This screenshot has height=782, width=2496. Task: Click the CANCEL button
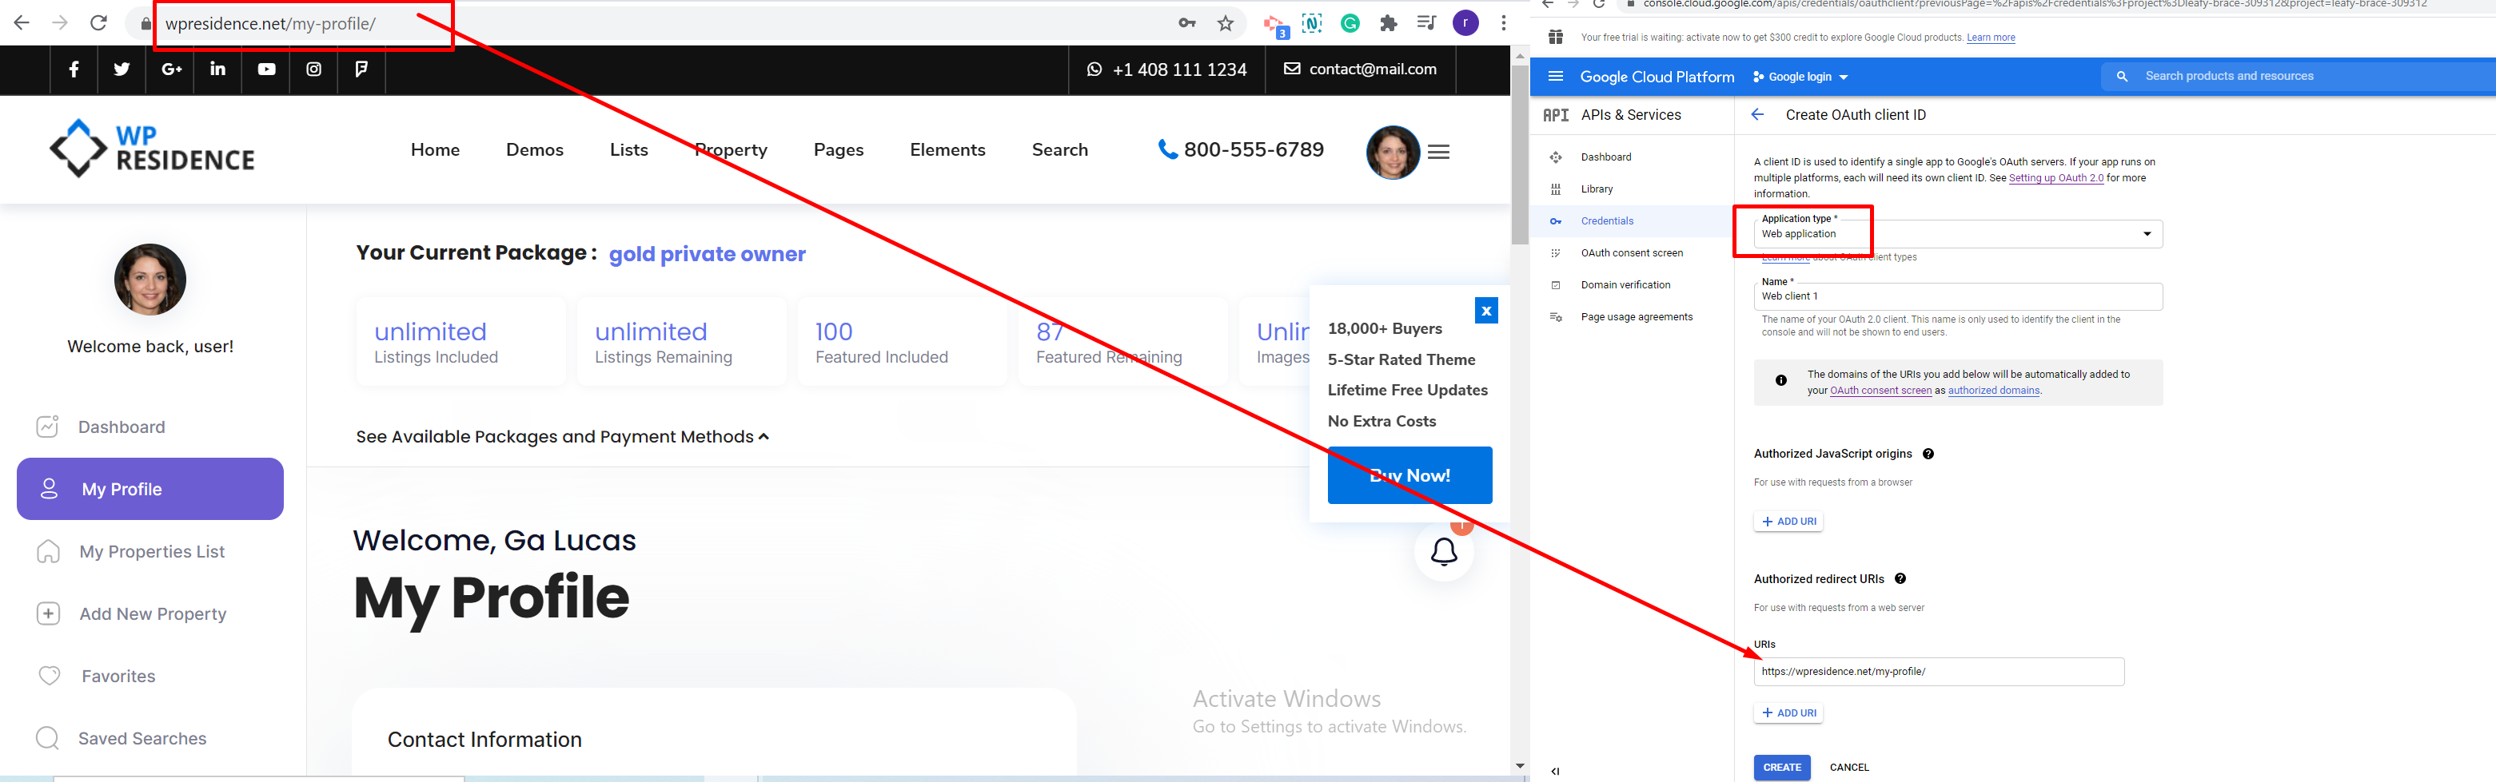click(1848, 768)
